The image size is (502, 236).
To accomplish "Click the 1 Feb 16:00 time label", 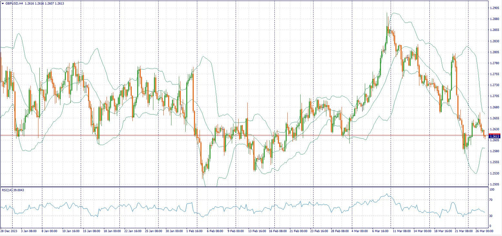I will point(194,231).
